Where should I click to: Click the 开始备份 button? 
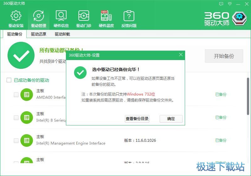[224, 56]
